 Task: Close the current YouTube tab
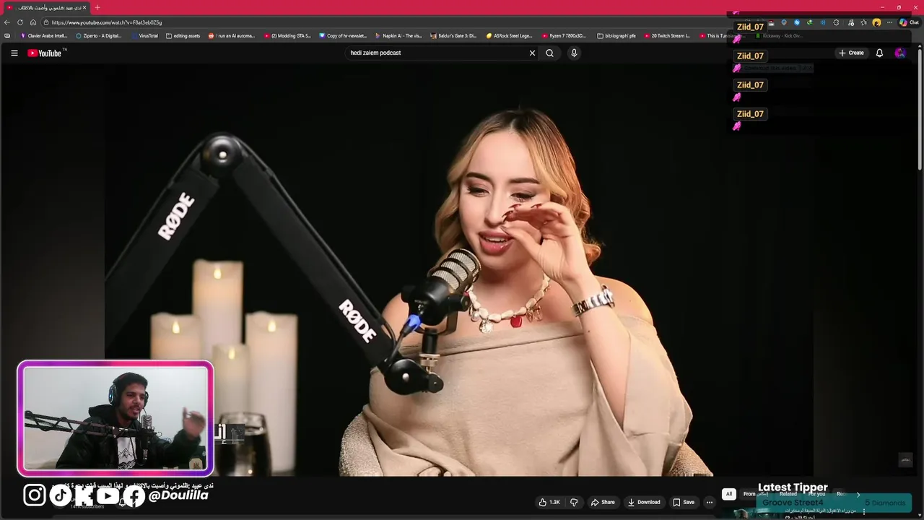pos(84,7)
